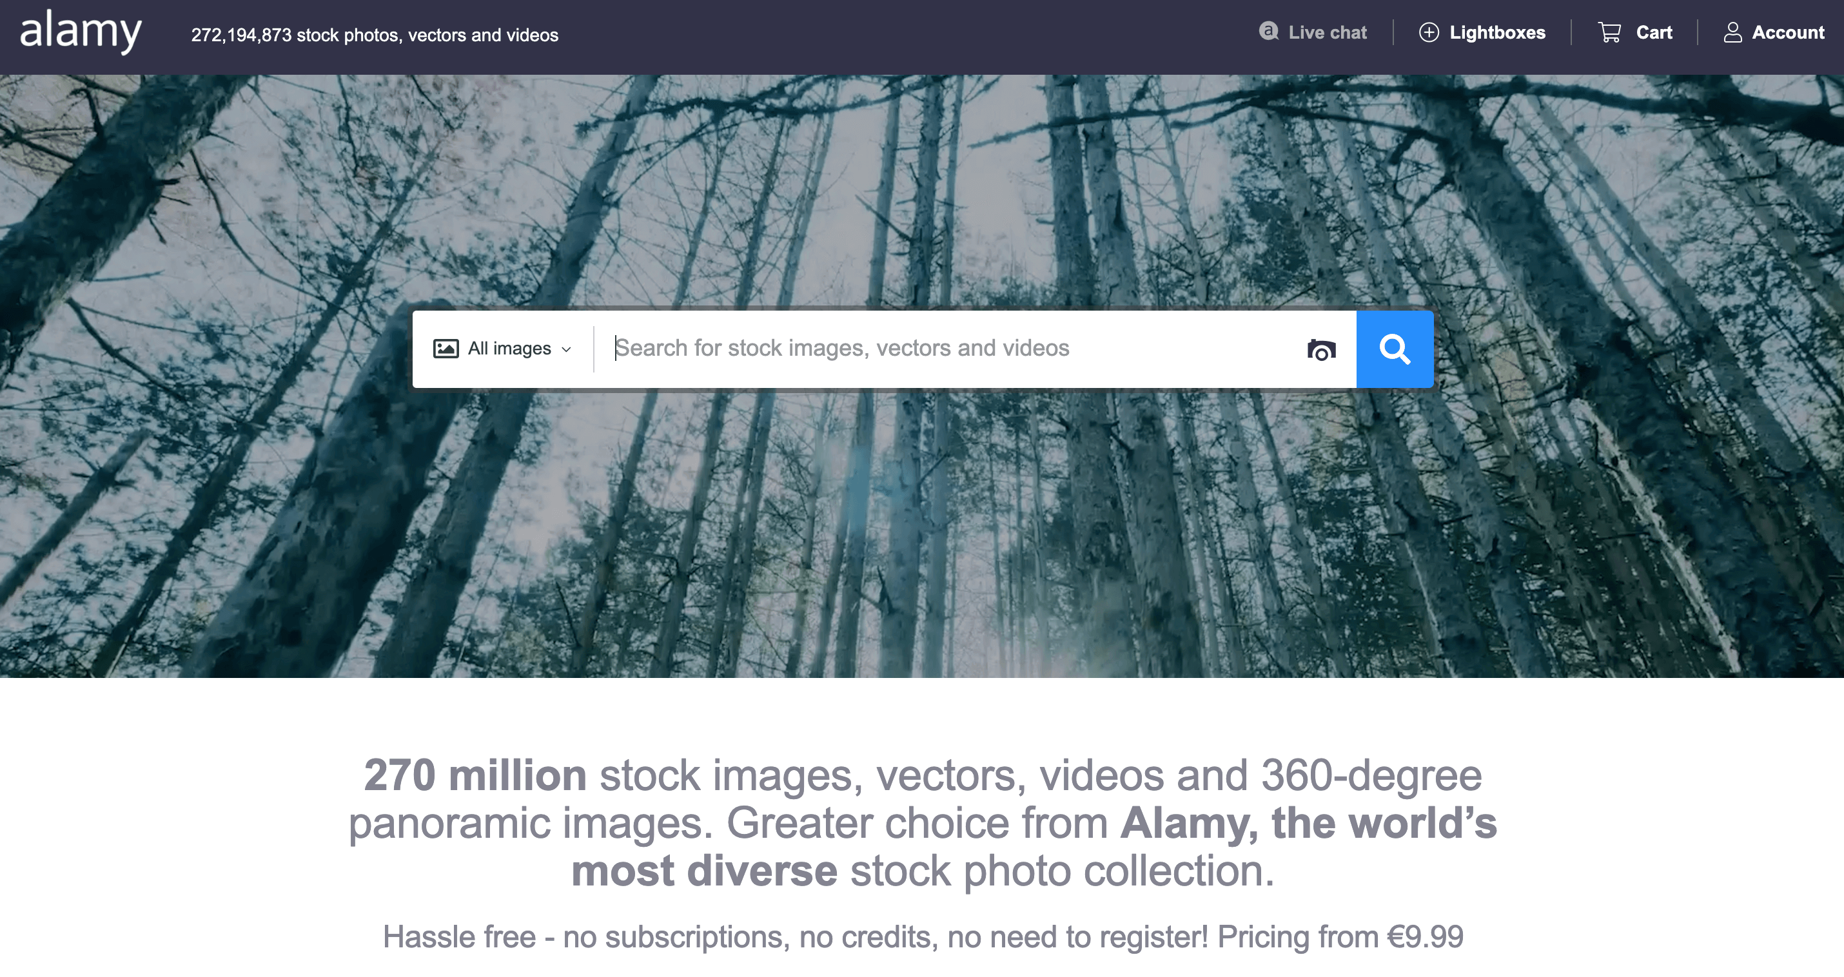Open the Lightboxes menu
Image resolution: width=1844 pixels, height=977 pixels.
[1497, 33]
